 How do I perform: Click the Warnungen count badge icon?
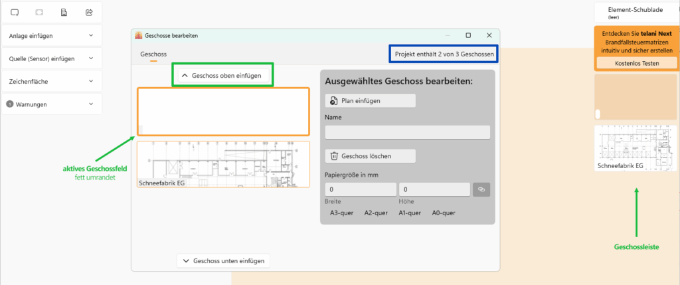coord(10,104)
